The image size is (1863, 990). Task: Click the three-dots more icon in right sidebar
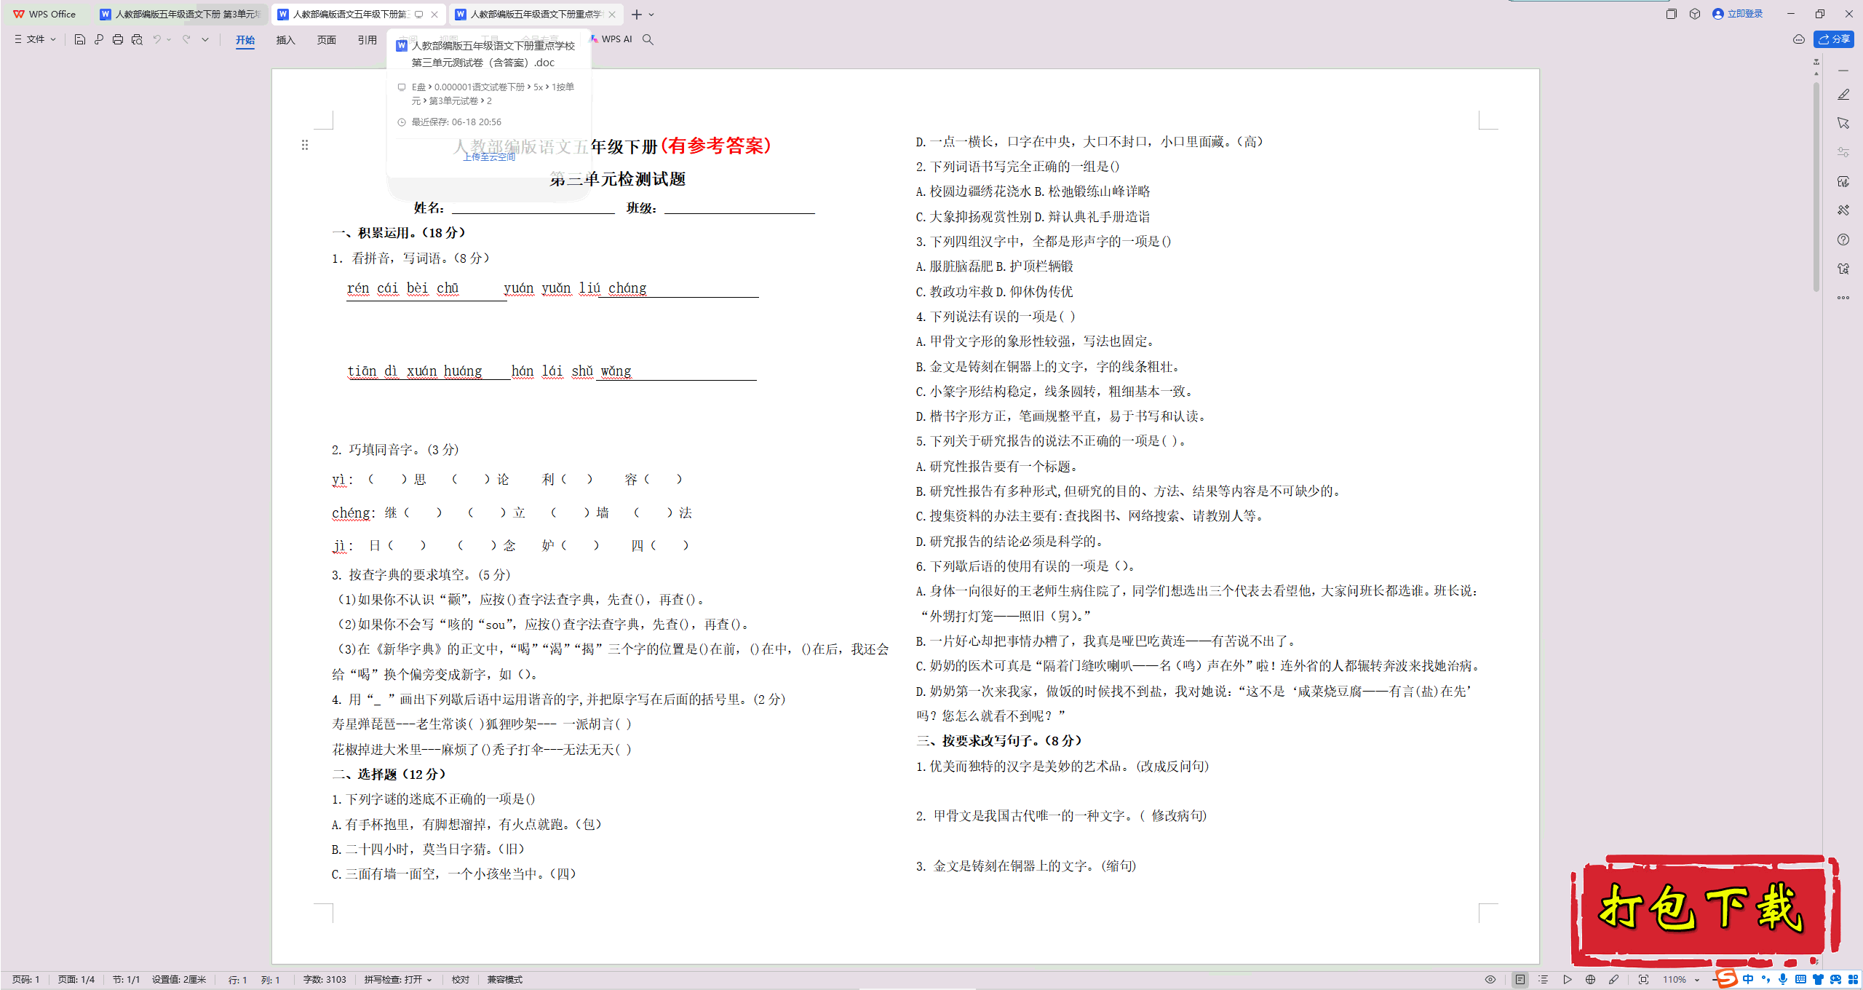(x=1843, y=298)
